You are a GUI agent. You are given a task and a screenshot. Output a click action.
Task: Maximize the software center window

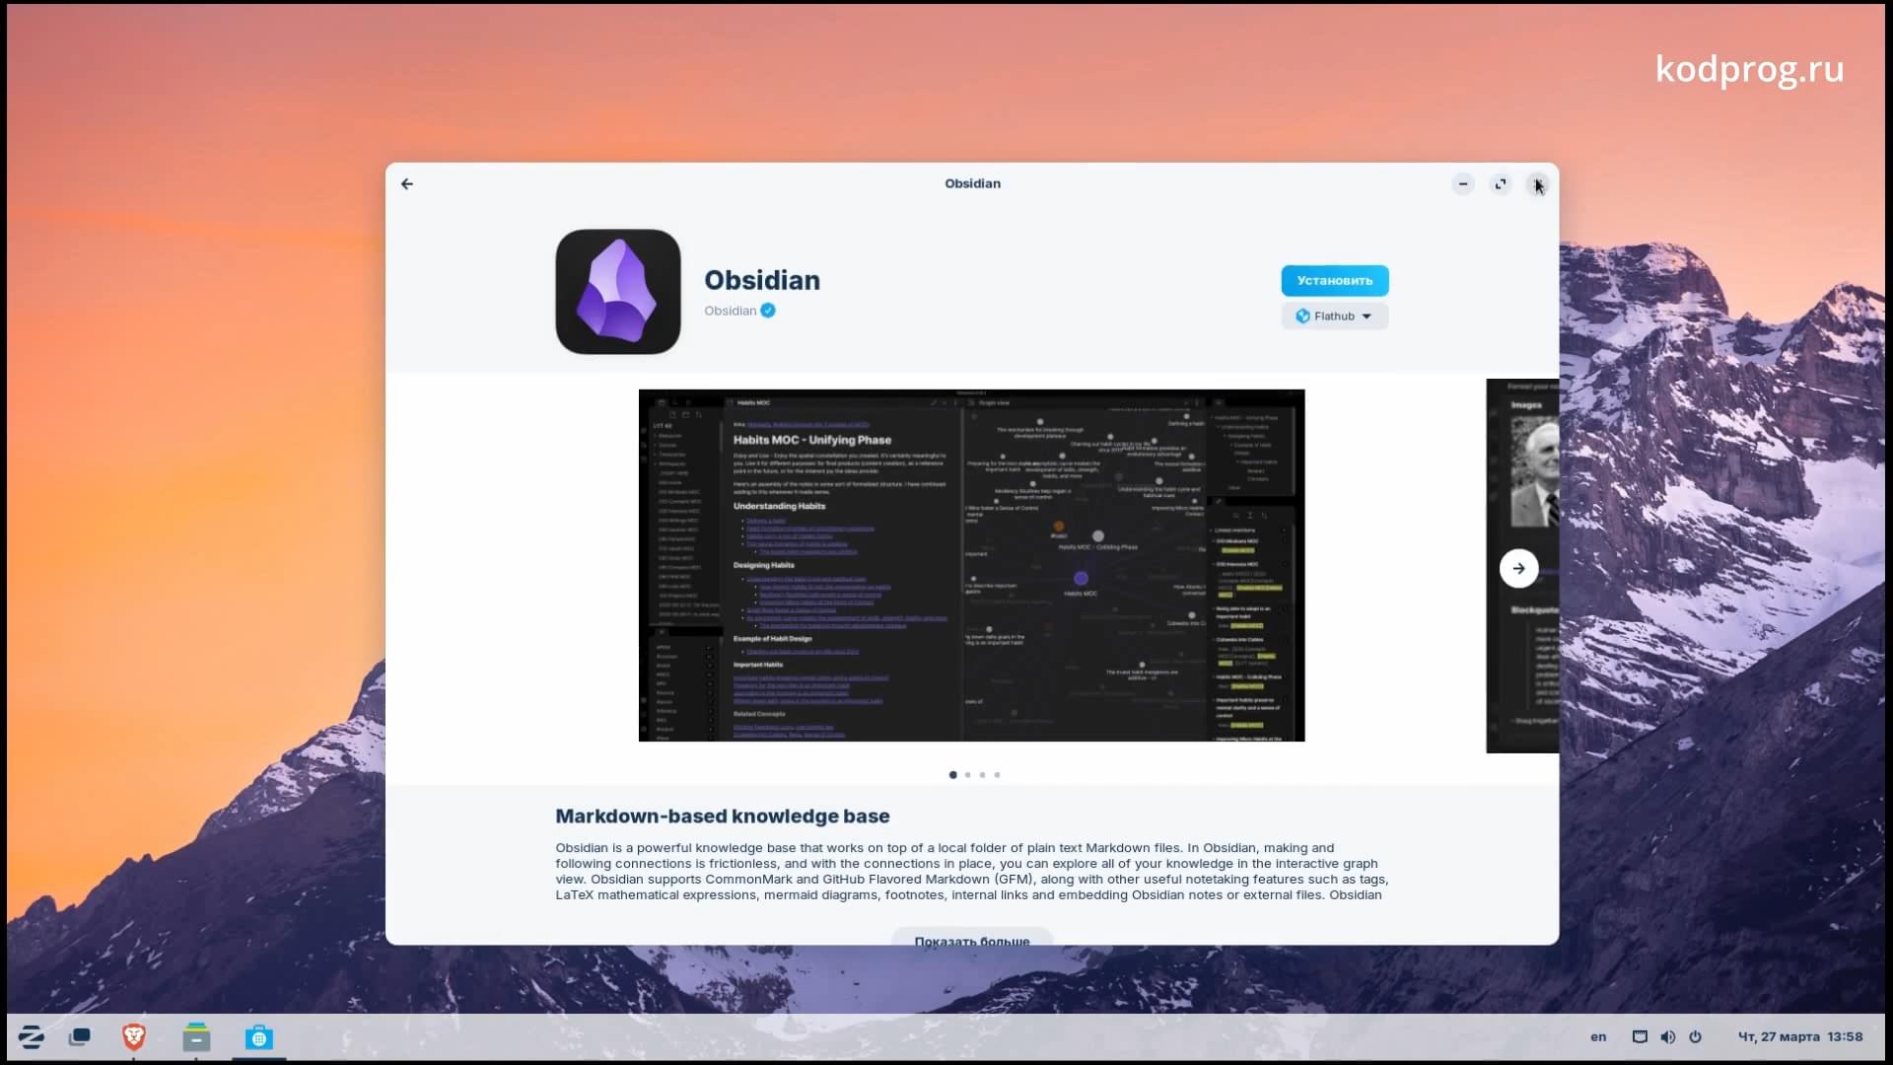click(1501, 183)
